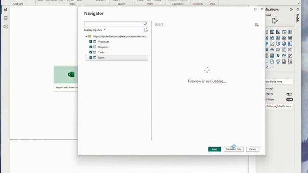Select the Matrix visual
This screenshot has height=173, width=308.
click(x=272, y=56)
